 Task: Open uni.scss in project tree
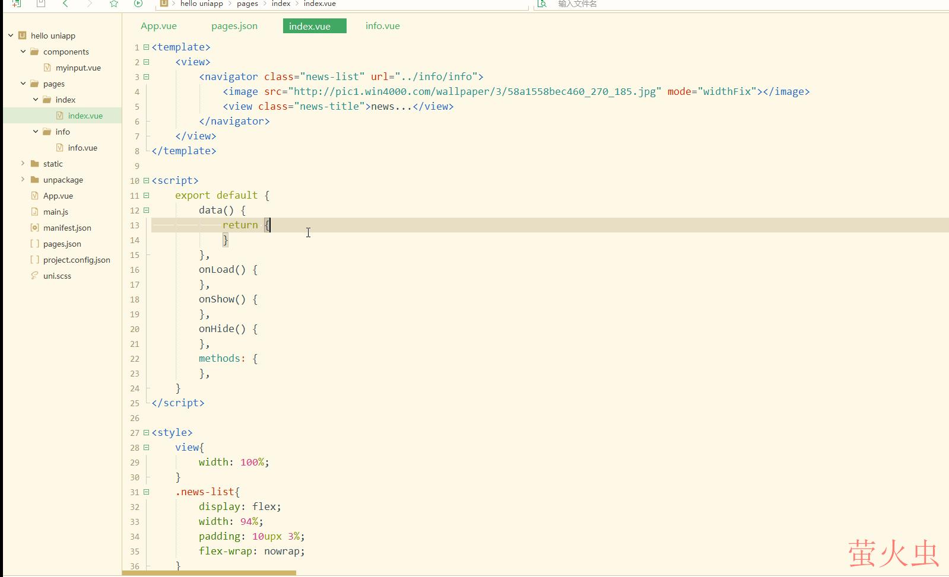tap(57, 276)
